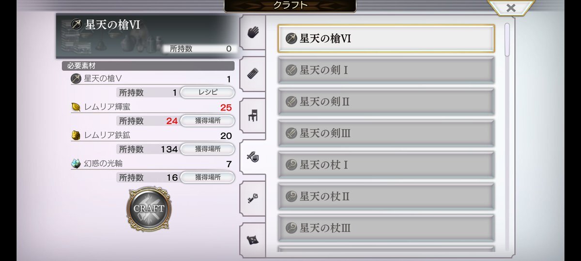Open レシピ for 星天の槍Ⅴ

coord(208,92)
